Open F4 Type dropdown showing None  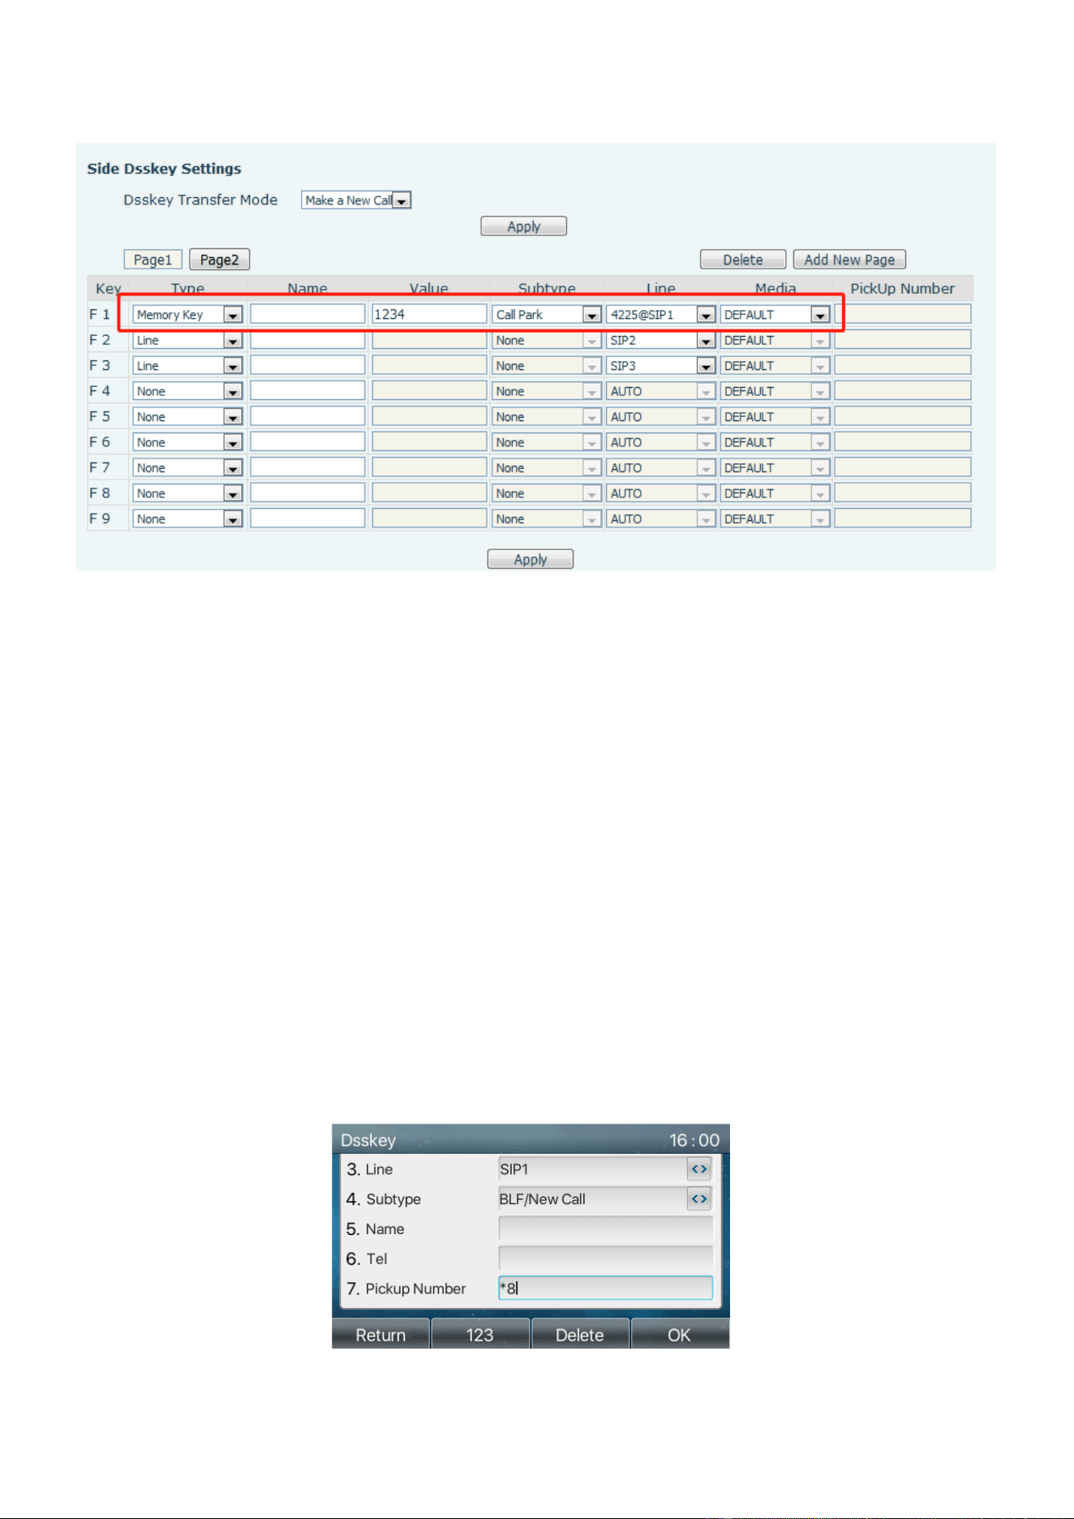point(187,391)
